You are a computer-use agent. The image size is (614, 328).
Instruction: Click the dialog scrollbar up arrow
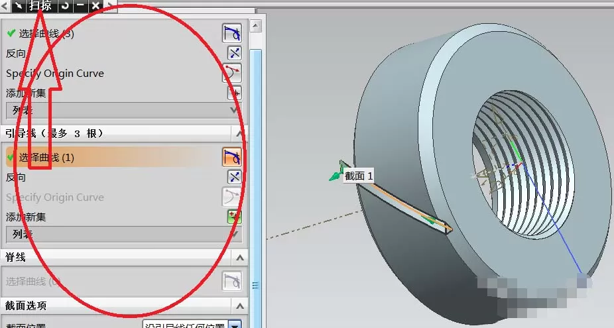click(255, 26)
